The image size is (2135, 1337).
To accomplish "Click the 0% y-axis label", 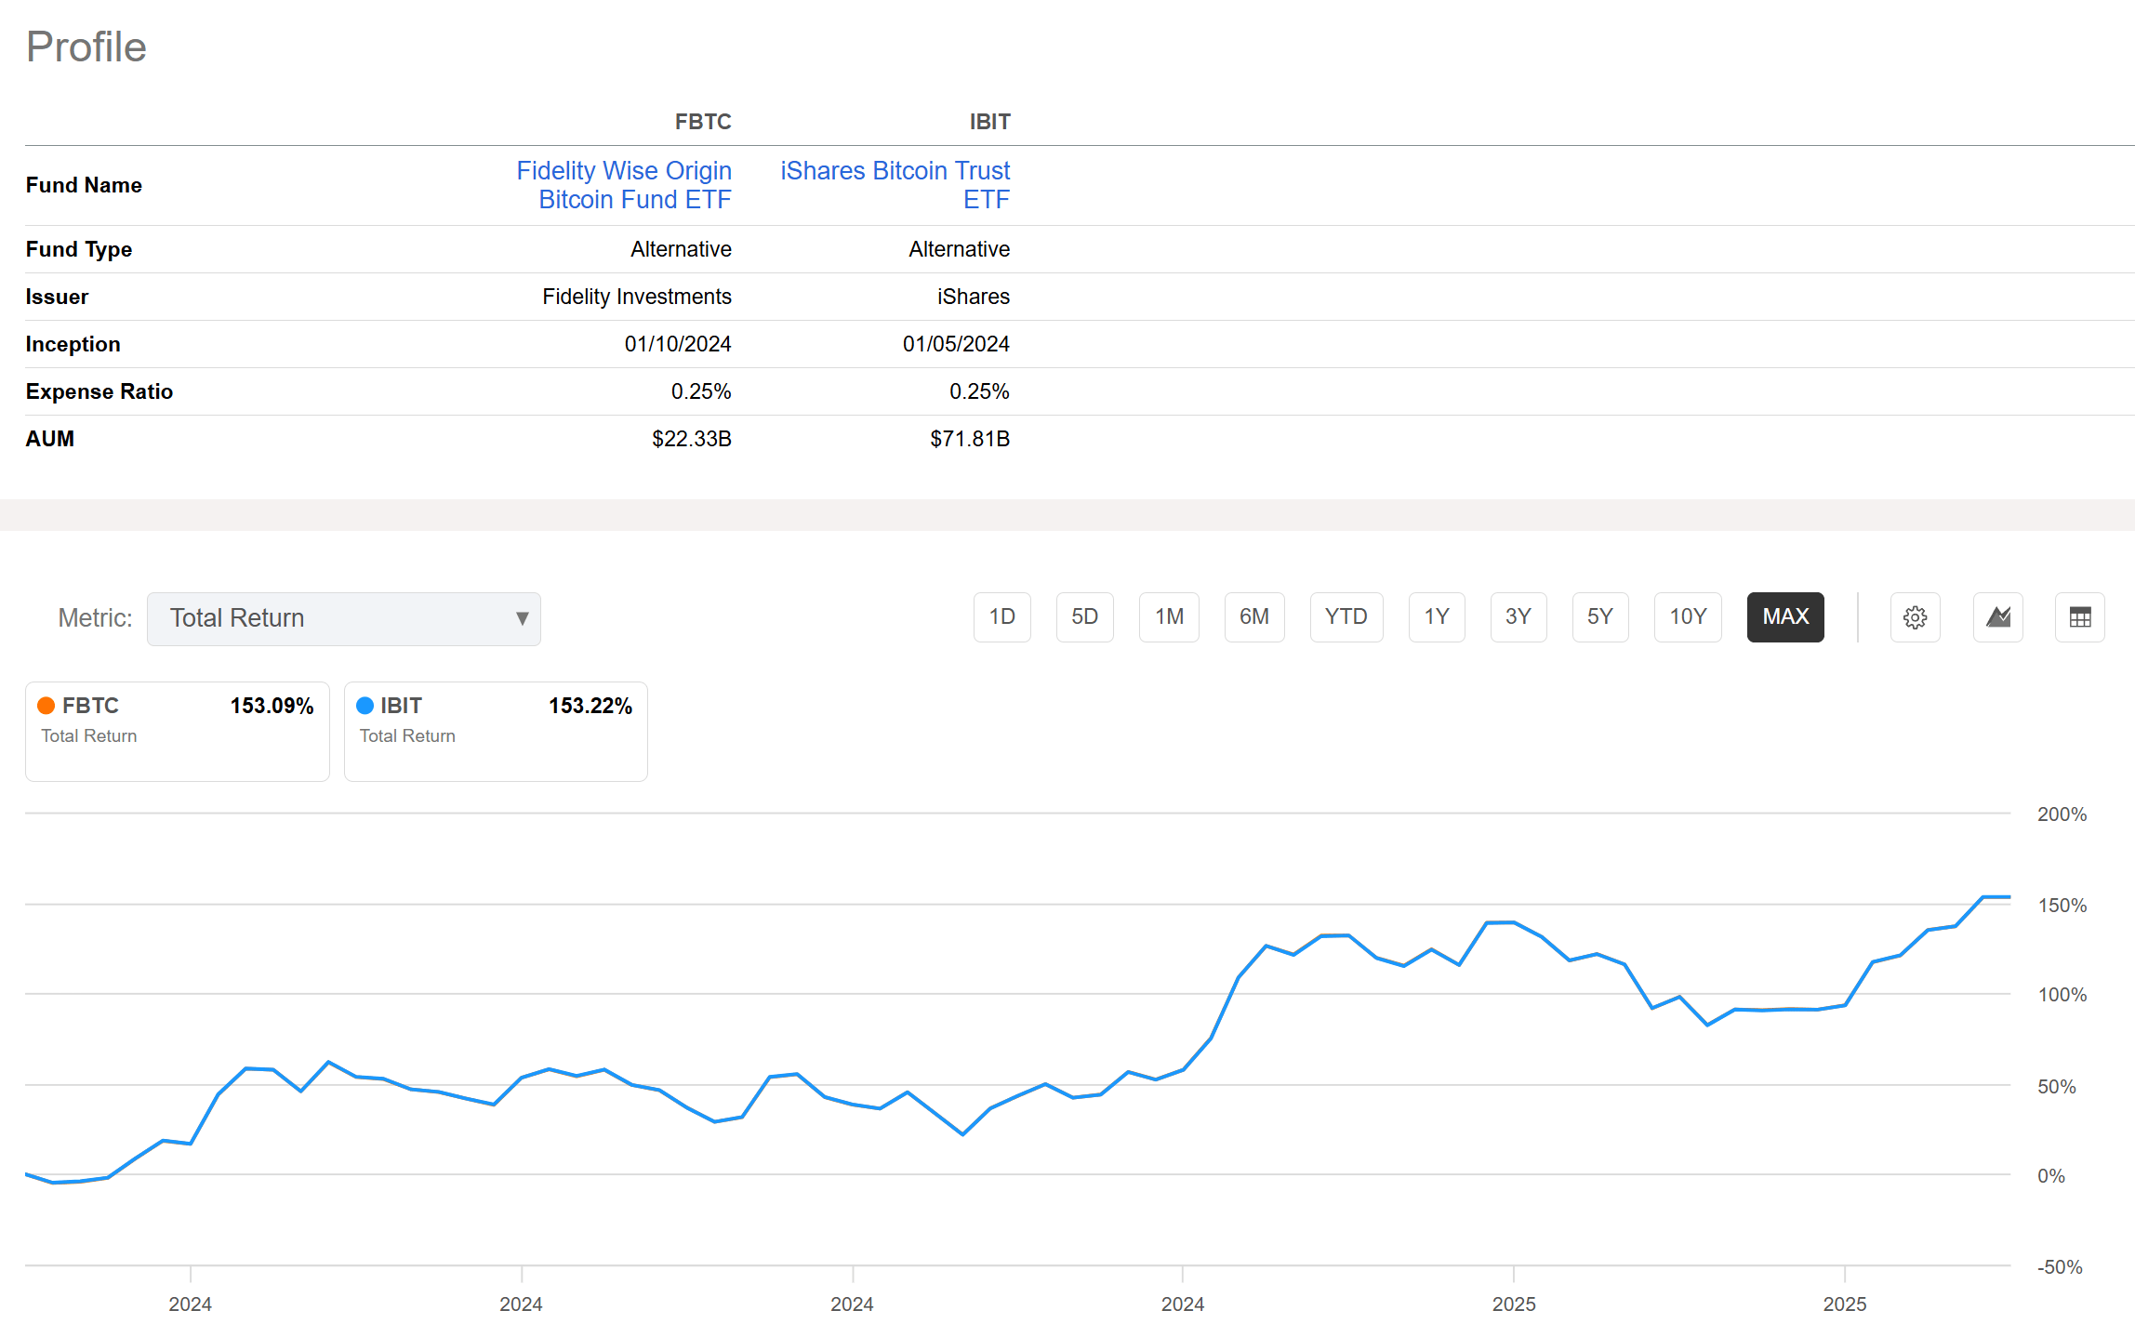I will pyautogui.click(x=2050, y=1176).
